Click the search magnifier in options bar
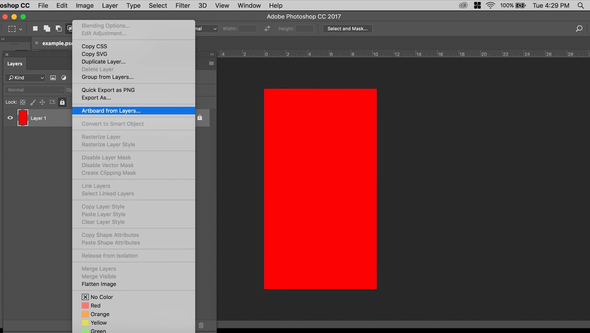 coord(579,29)
